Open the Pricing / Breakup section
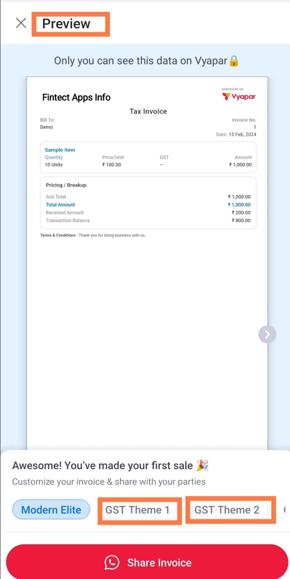This screenshot has width=290, height=579. 66,185
